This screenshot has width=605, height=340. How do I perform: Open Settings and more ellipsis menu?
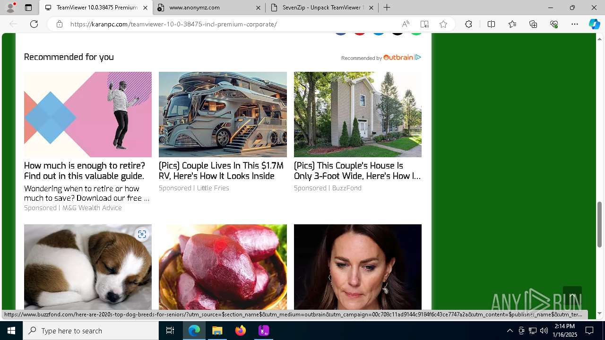tap(575, 24)
